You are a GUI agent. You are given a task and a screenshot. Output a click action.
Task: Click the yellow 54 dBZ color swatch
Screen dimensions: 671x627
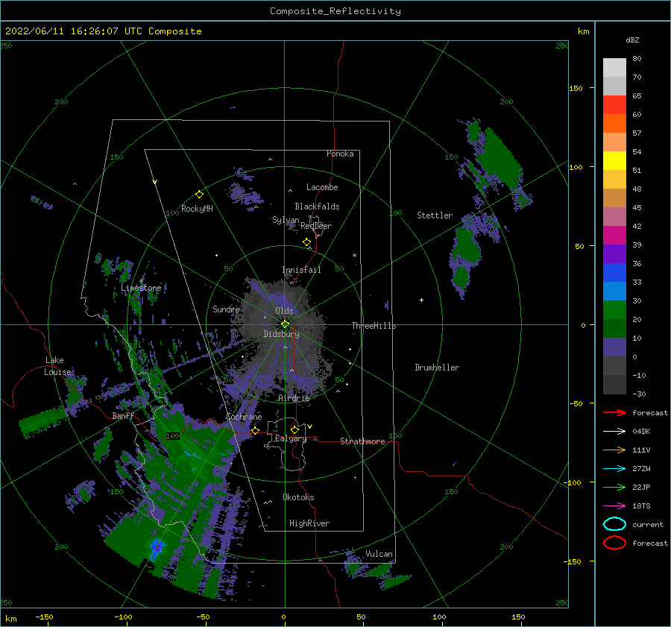tap(614, 160)
